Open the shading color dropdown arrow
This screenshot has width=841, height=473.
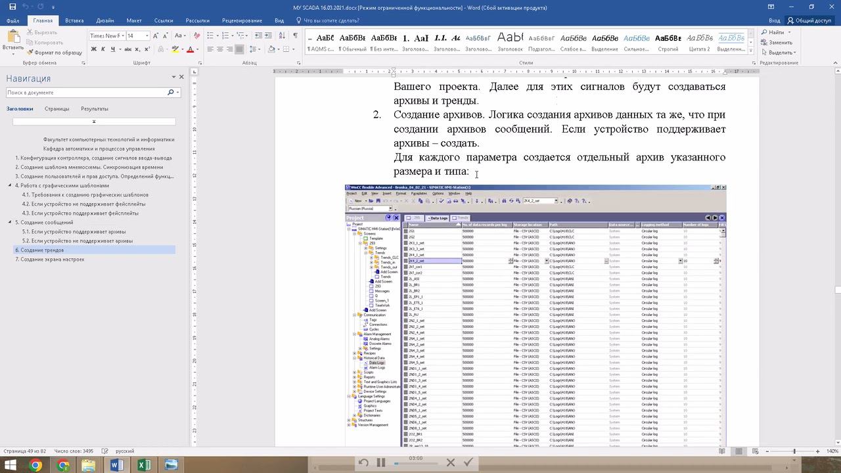pyautogui.click(x=280, y=49)
